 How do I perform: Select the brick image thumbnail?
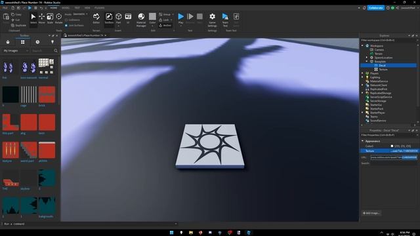click(x=47, y=94)
